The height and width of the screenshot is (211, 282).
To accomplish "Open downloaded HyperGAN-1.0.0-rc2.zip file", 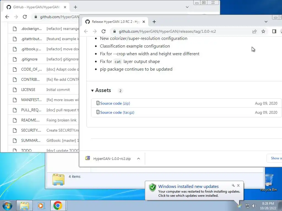I will [x=112, y=159].
